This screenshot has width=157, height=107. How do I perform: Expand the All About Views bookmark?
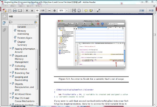point(10,93)
